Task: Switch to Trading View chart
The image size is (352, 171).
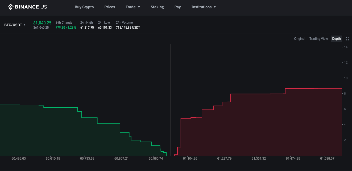Action: click(x=318, y=39)
